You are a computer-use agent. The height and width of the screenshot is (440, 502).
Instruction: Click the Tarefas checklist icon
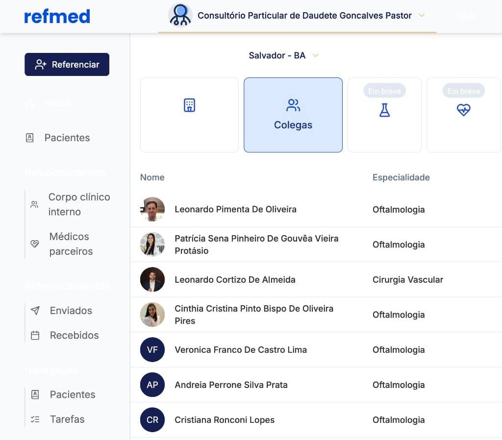pyautogui.click(x=35, y=419)
